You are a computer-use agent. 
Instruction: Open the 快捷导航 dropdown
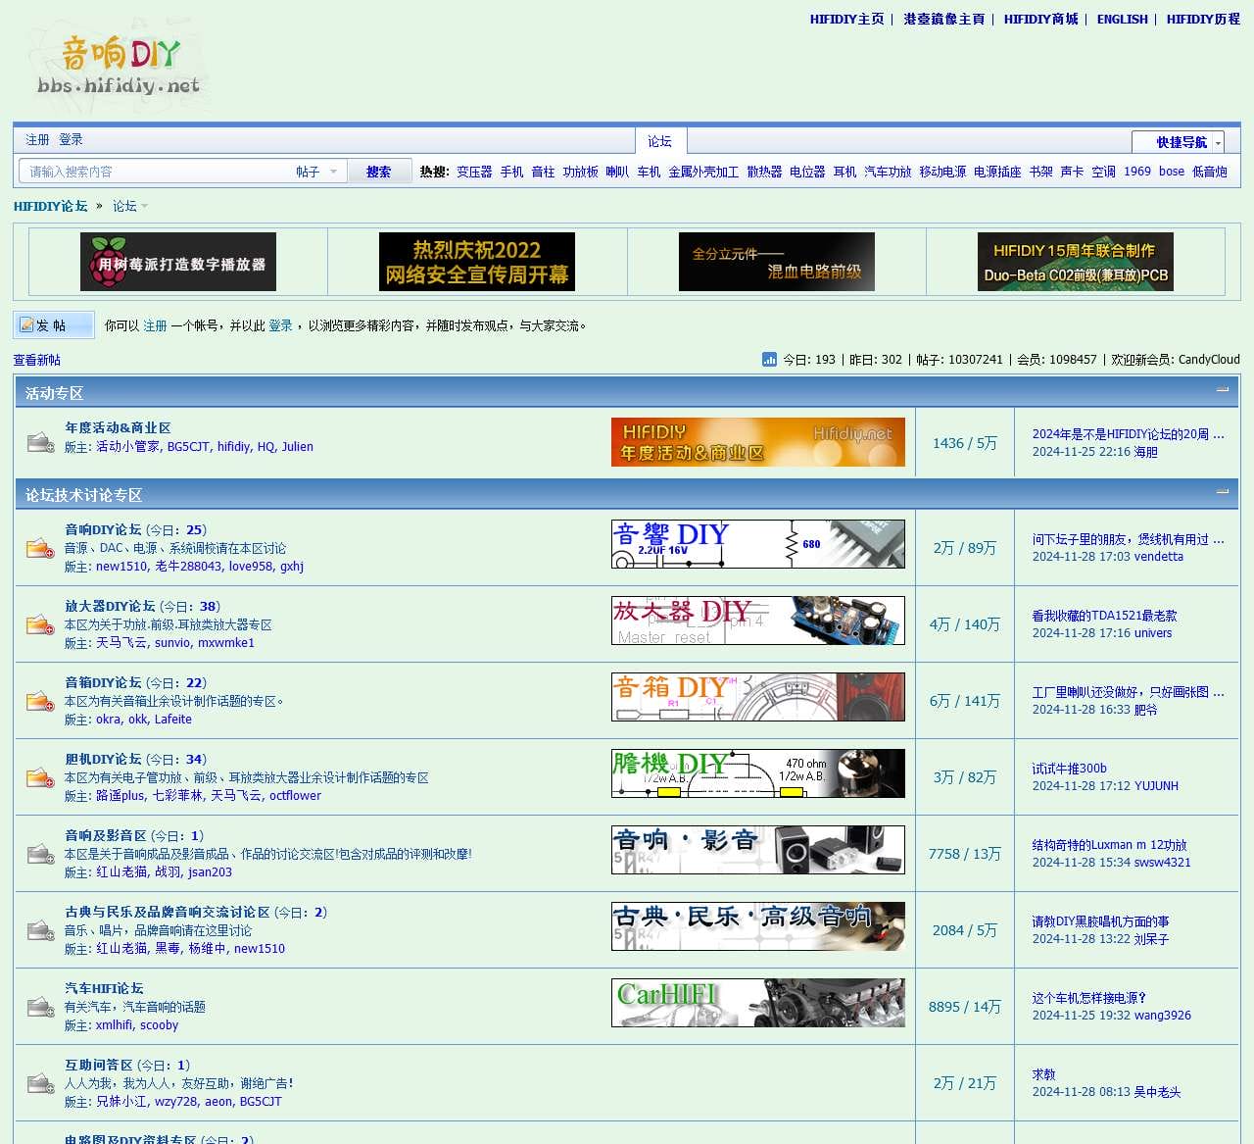click(x=1179, y=142)
